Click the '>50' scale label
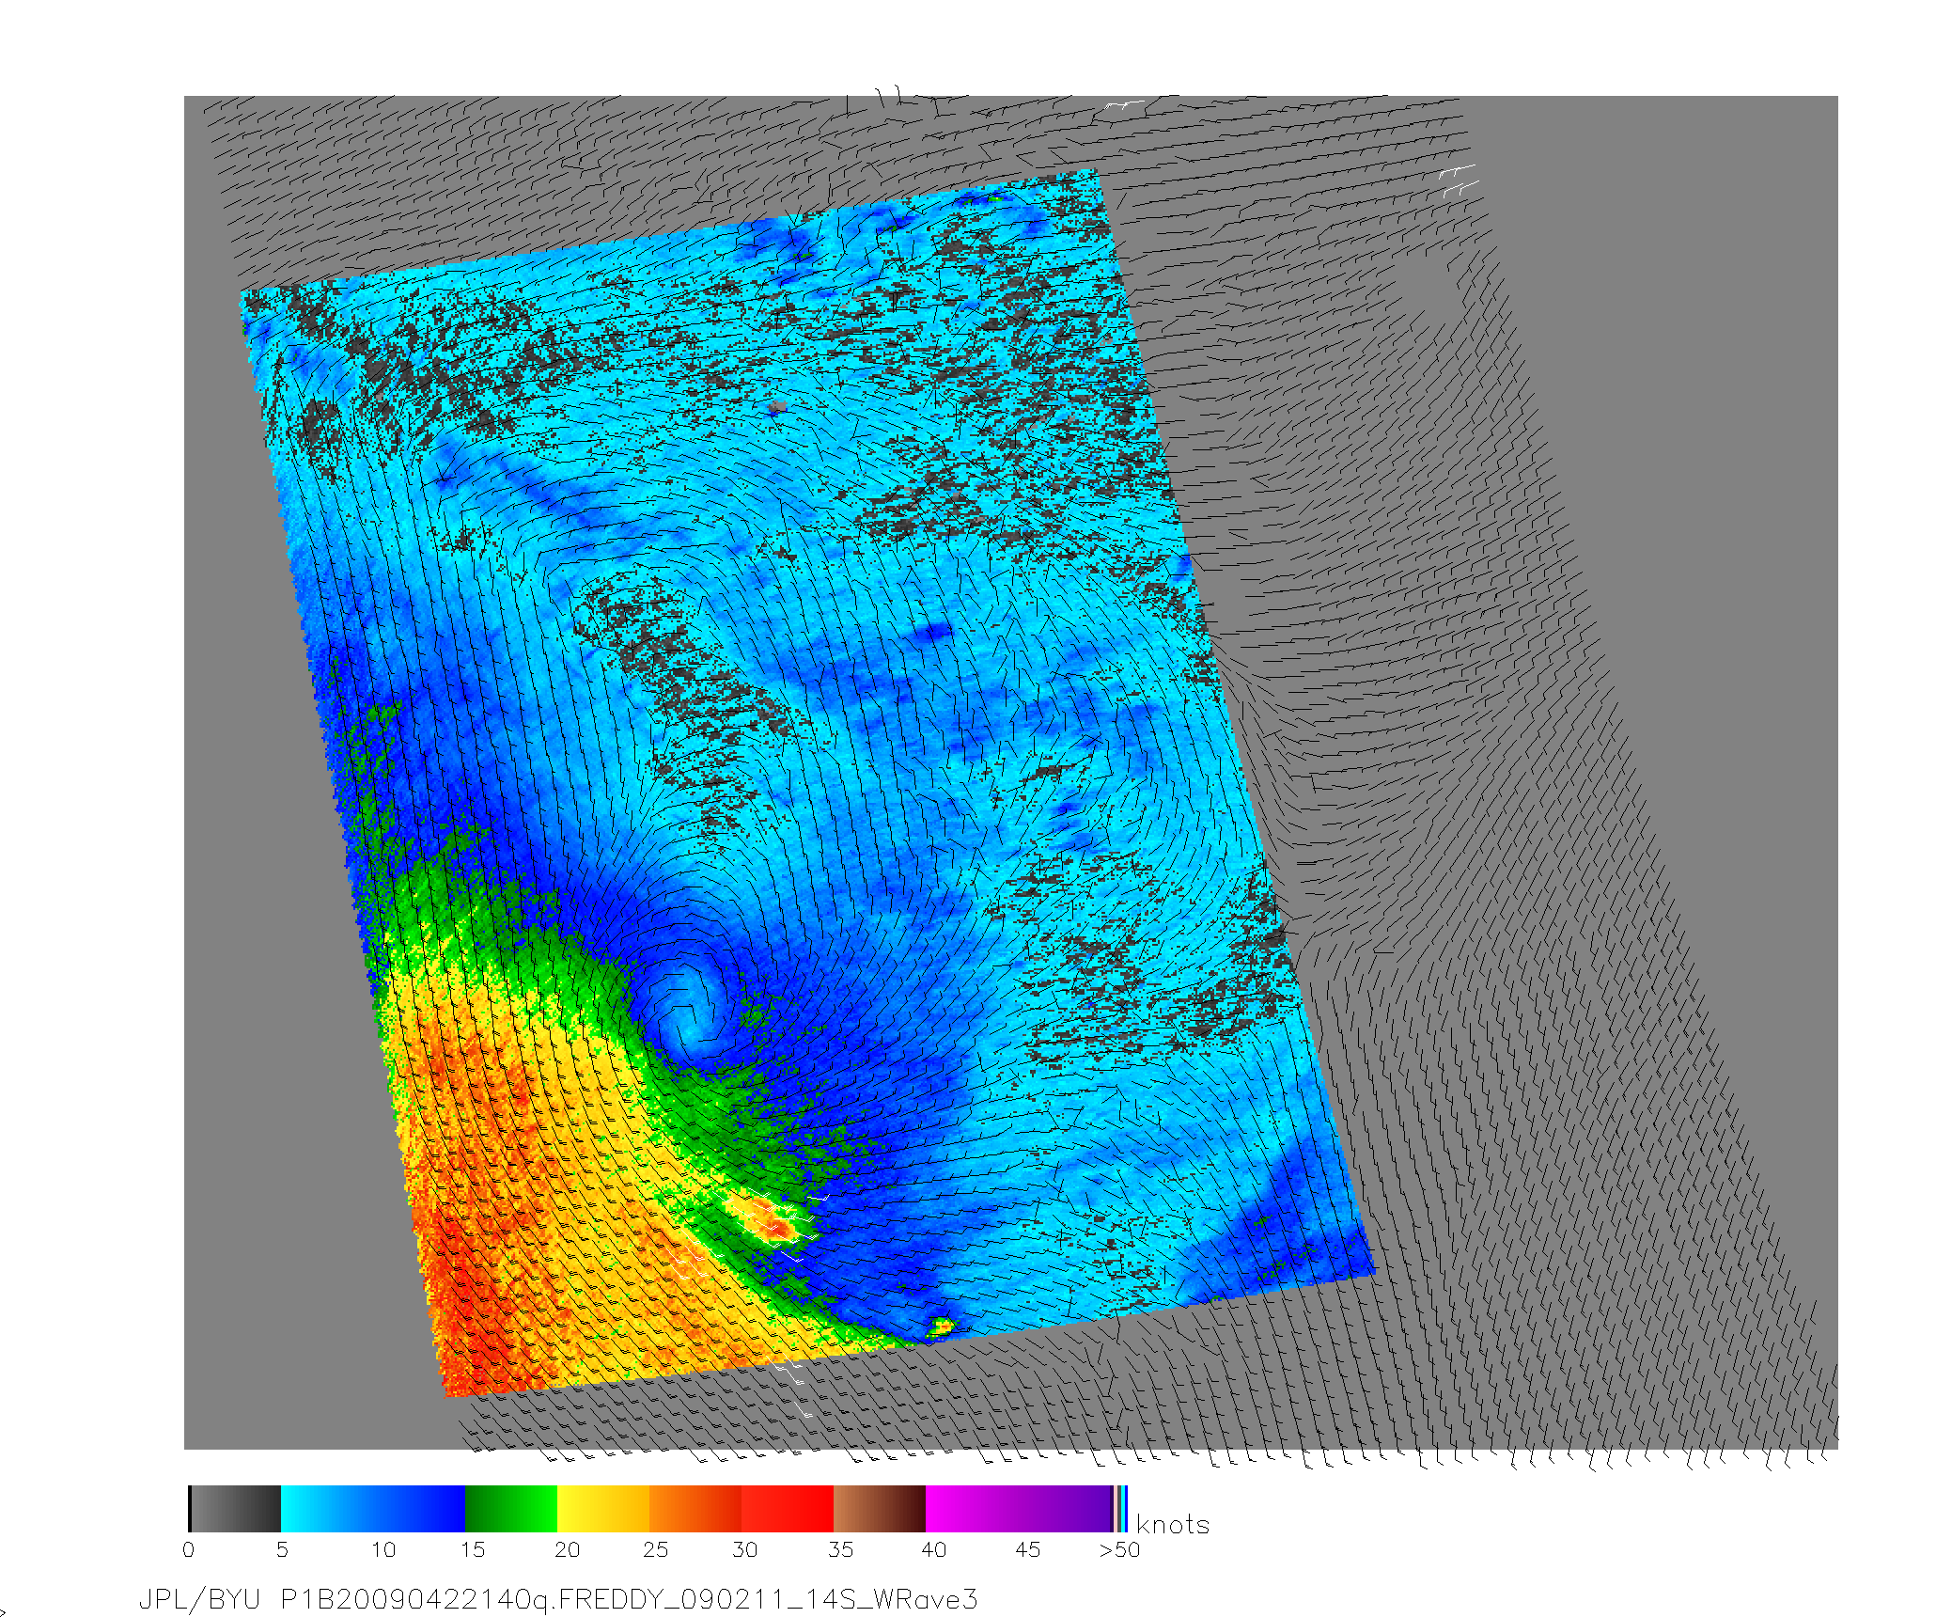 (1119, 1549)
